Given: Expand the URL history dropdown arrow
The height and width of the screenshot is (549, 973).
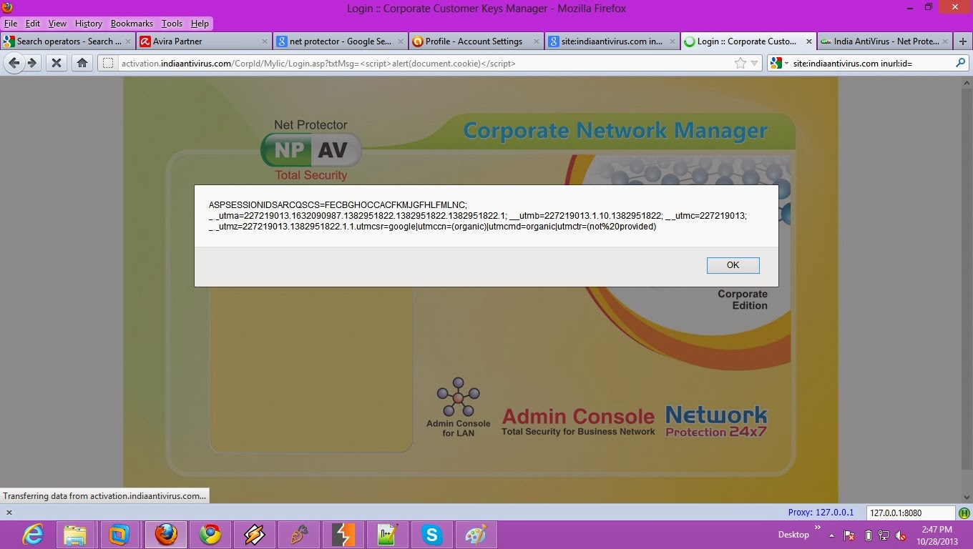Looking at the screenshot, I should point(754,64).
